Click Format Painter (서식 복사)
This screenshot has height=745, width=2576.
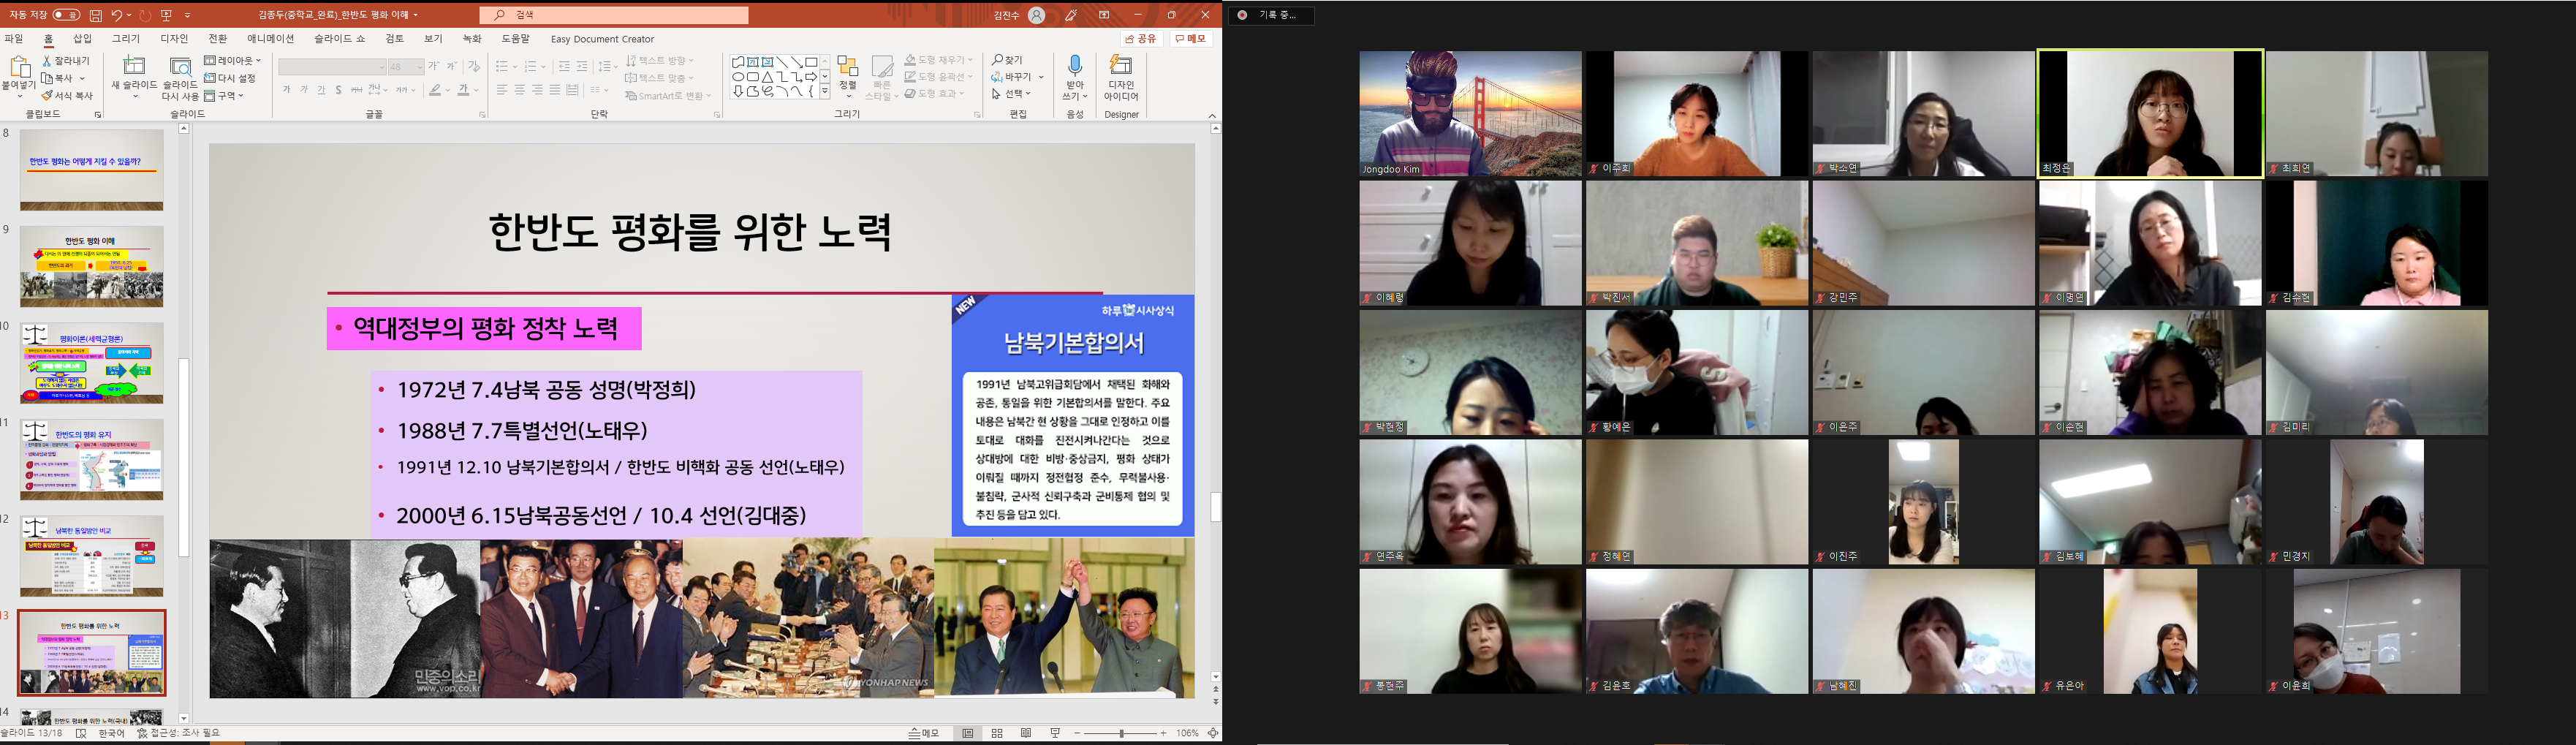click(x=66, y=96)
